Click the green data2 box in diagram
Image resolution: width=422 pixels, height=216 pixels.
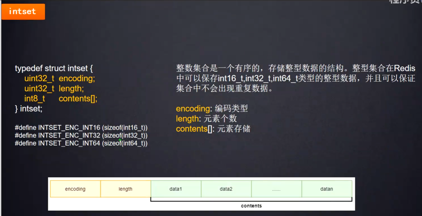(226, 189)
